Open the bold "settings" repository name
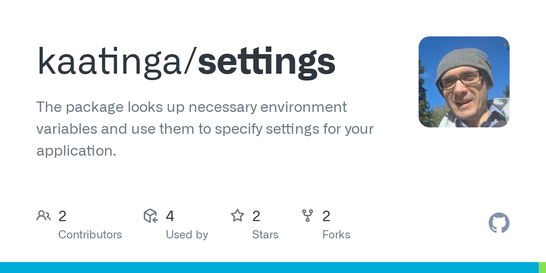 pos(267,62)
